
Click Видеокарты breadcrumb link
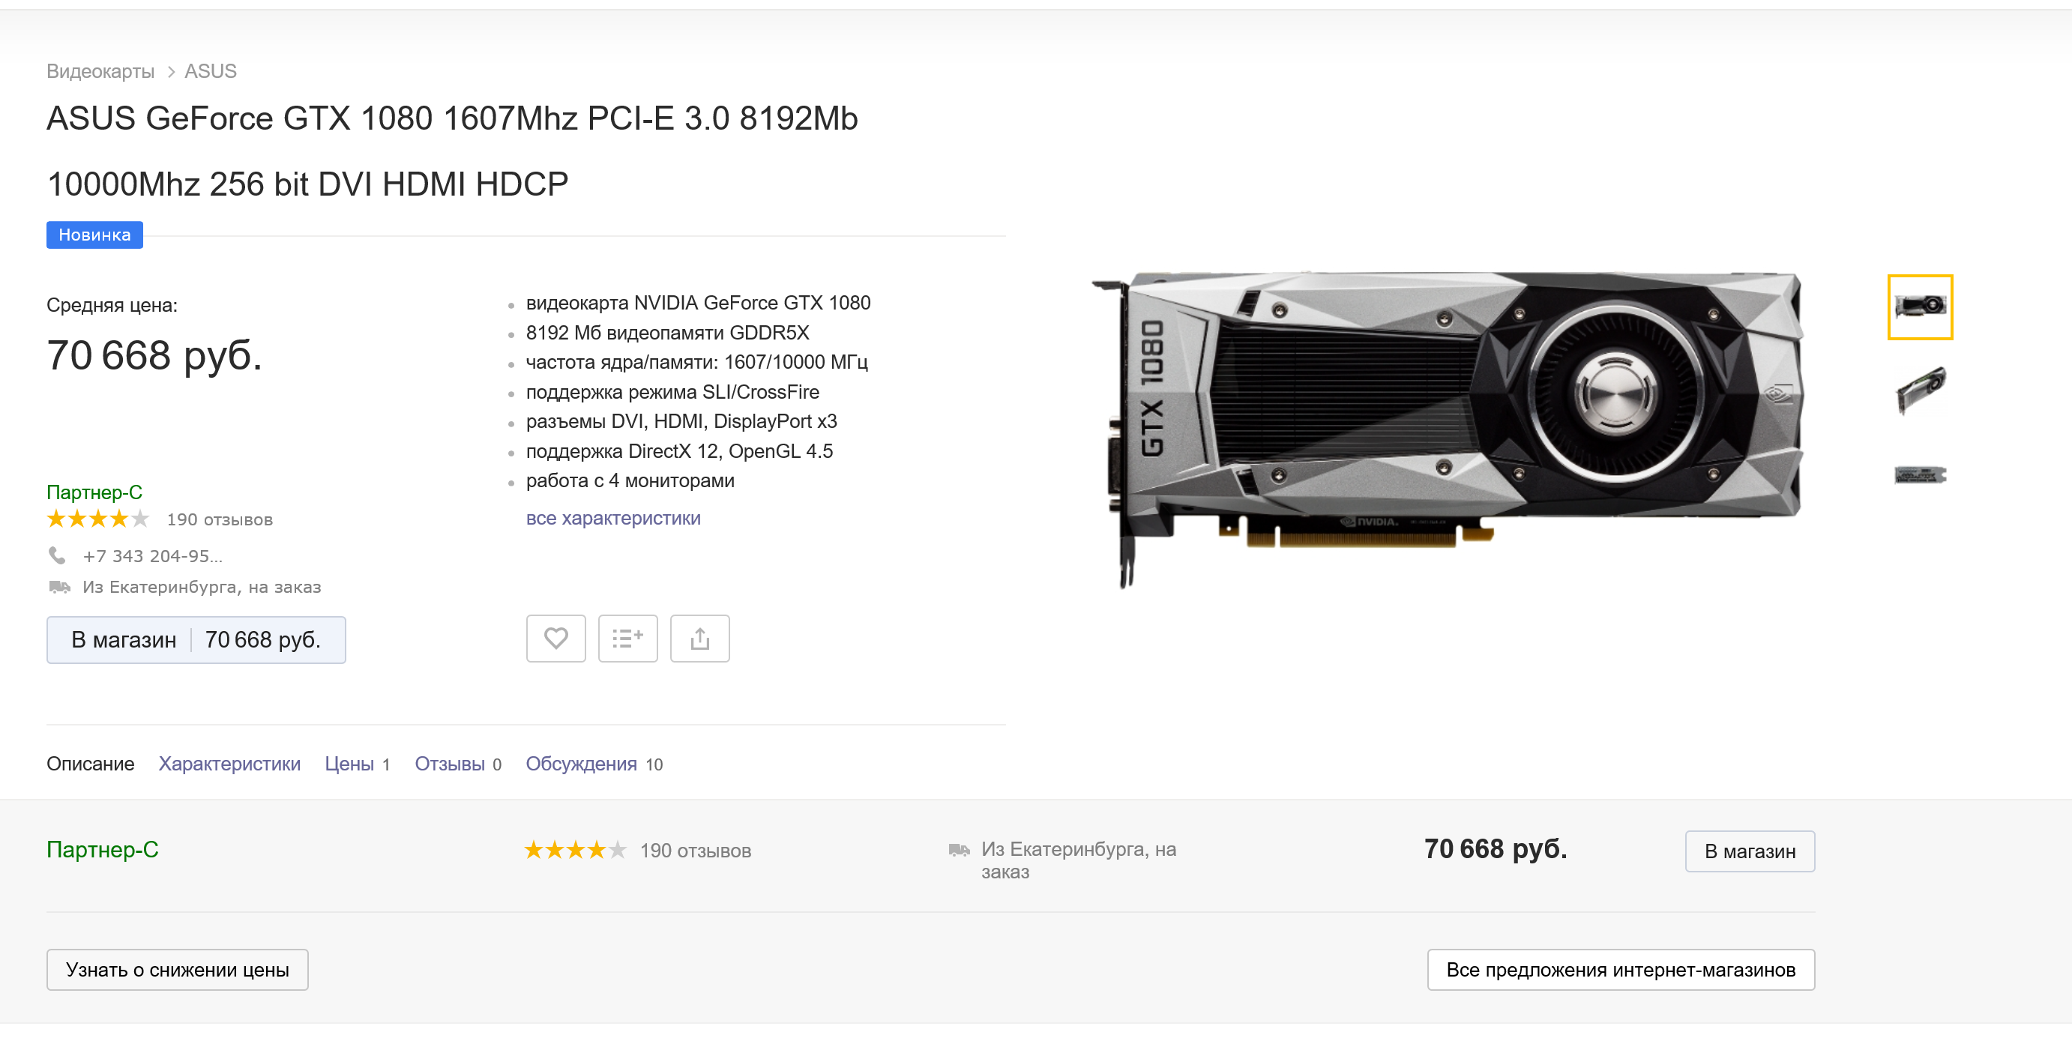click(x=100, y=71)
